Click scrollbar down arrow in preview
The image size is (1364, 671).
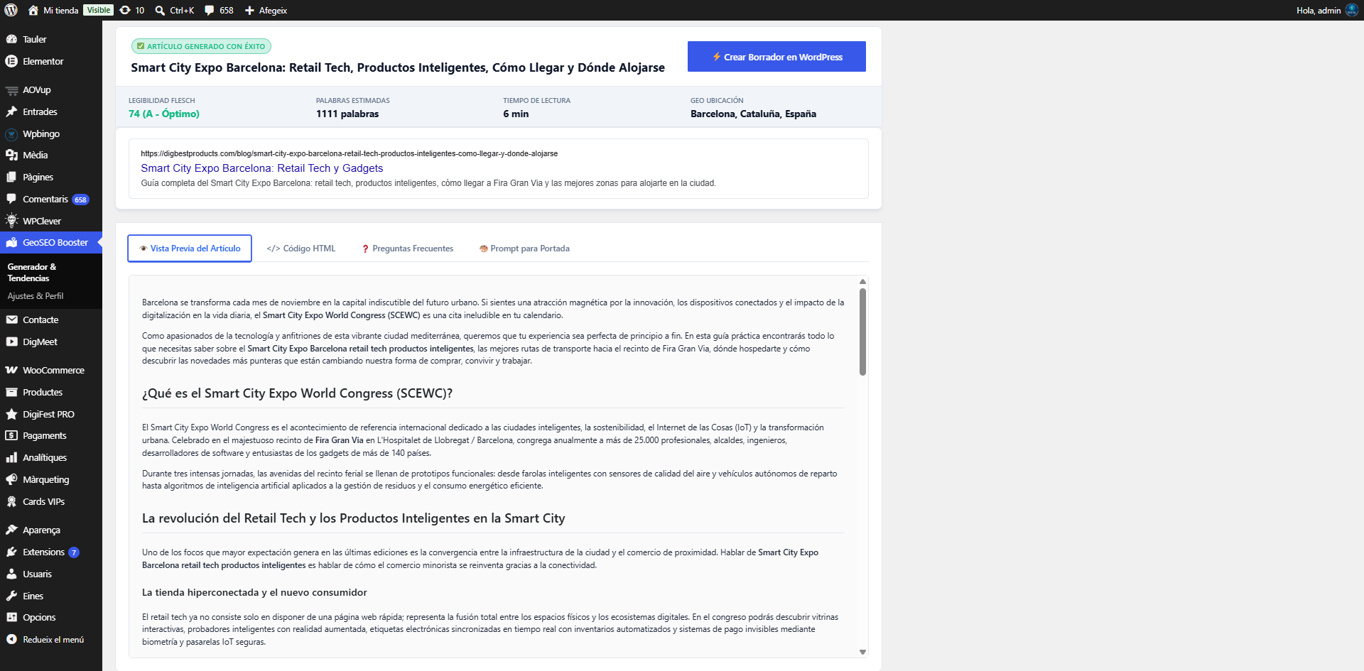tap(862, 652)
